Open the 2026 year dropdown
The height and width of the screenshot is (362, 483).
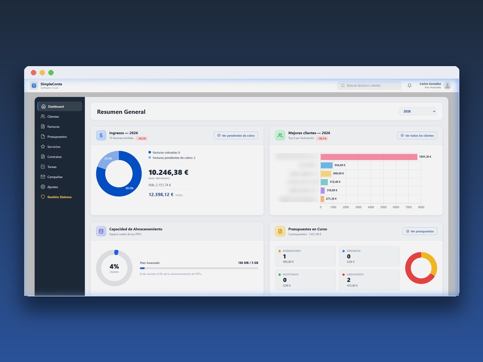(x=418, y=111)
